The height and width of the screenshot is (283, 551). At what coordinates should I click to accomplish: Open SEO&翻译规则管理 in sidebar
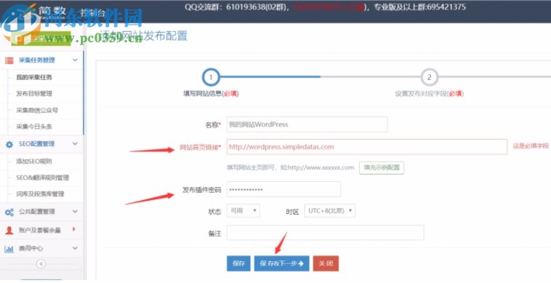pos(42,178)
